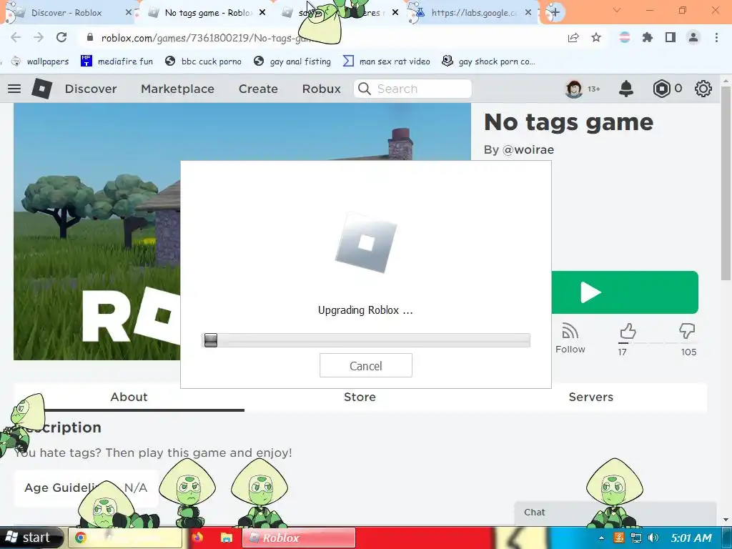Image resolution: width=732 pixels, height=549 pixels.
Task: Open Robux in Roblox navigation
Action: 321,89
